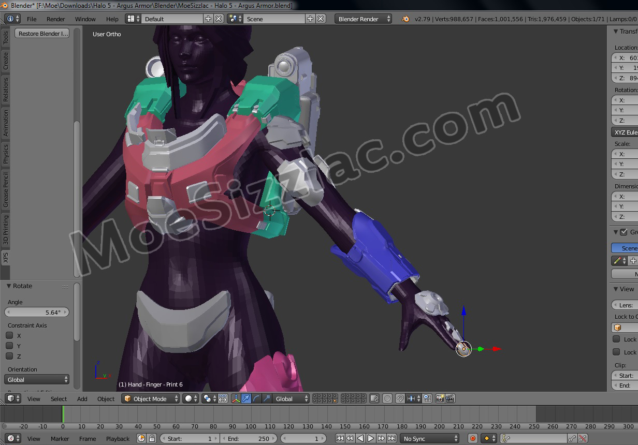
Task: Open the Render menu
Action: 55,19
